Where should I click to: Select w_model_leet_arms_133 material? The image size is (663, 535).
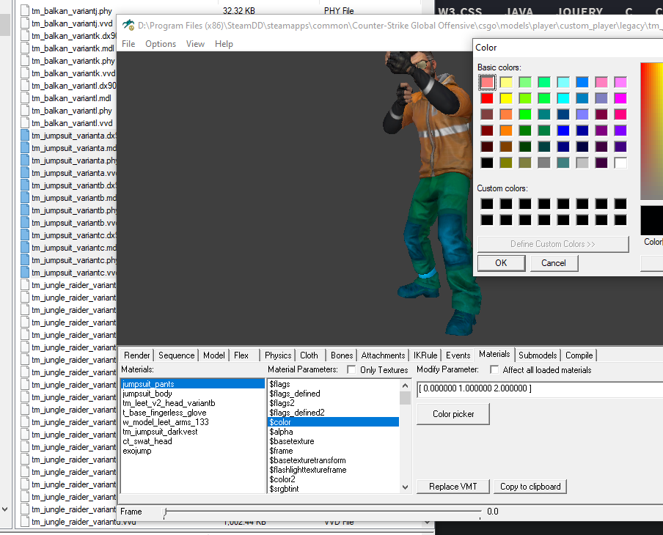tap(192, 422)
